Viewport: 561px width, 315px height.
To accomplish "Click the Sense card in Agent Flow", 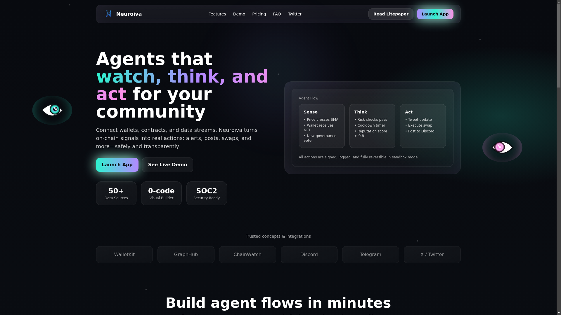I will click(x=322, y=126).
